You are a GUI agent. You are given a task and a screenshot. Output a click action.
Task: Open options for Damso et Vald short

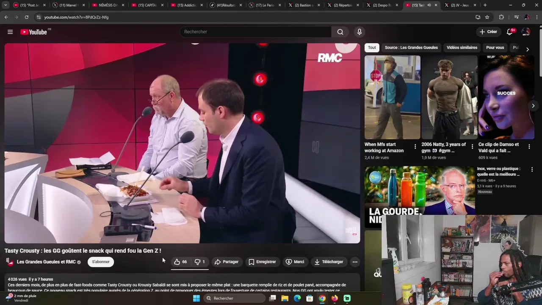point(529,147)
